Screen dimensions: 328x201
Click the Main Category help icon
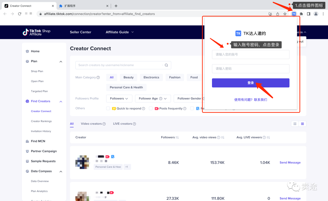98,77
